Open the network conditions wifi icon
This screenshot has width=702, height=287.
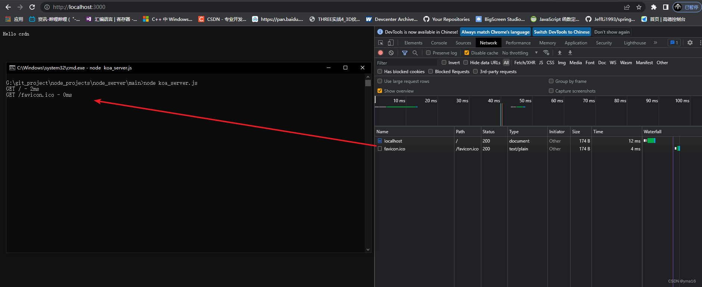(x=546, y=53)
